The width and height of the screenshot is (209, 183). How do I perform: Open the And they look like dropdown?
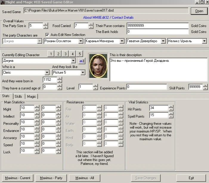tap(83, 72)
